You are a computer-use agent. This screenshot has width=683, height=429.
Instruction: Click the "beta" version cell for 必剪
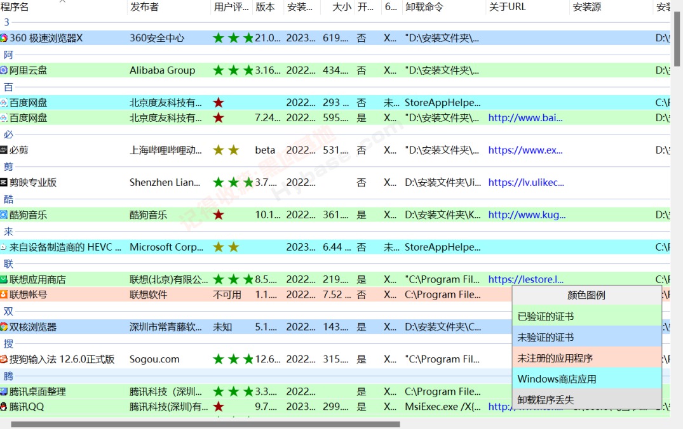coord(265,150)
